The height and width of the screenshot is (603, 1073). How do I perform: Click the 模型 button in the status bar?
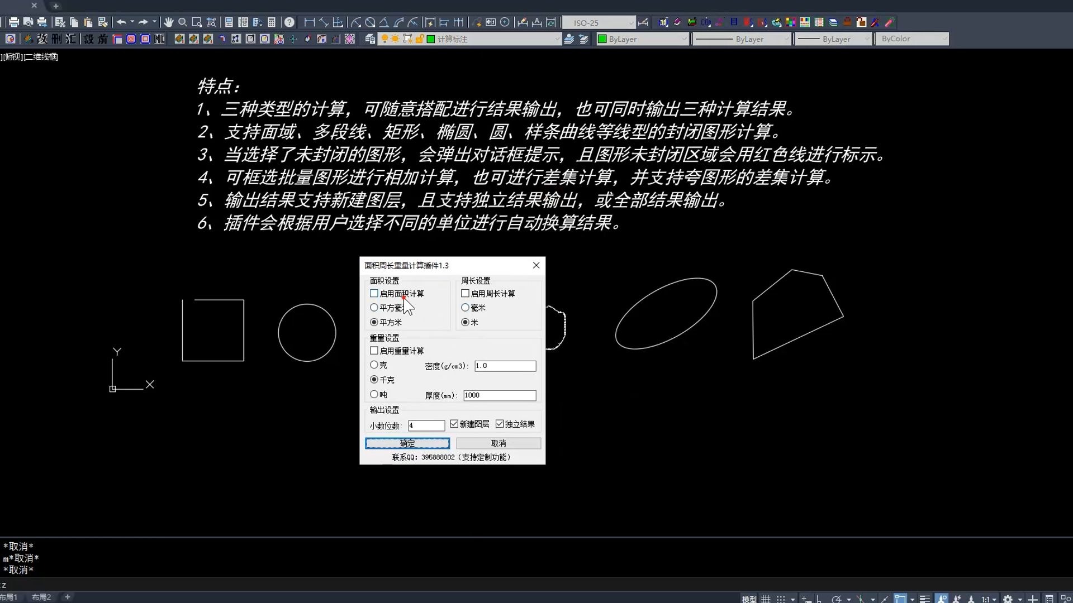click(x=748, y=598)
